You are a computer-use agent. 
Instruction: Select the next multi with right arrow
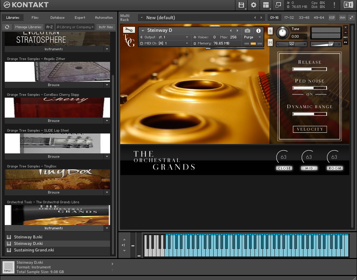[x=261, y=17]
